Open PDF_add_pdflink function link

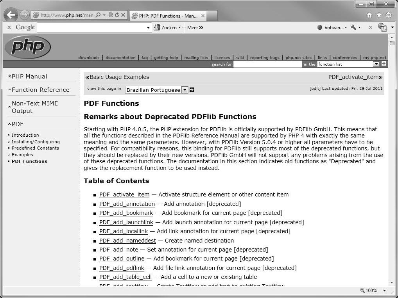click(x=122, y=268)
